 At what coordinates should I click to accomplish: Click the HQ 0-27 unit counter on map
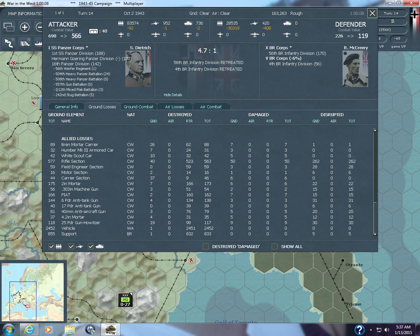tap(125, 300)
